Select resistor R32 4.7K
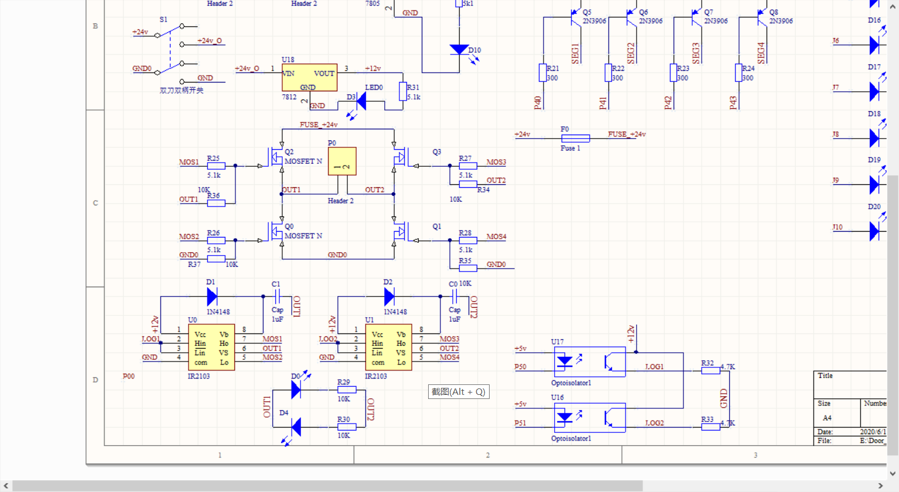899x492 pixels. click(711, 371)
